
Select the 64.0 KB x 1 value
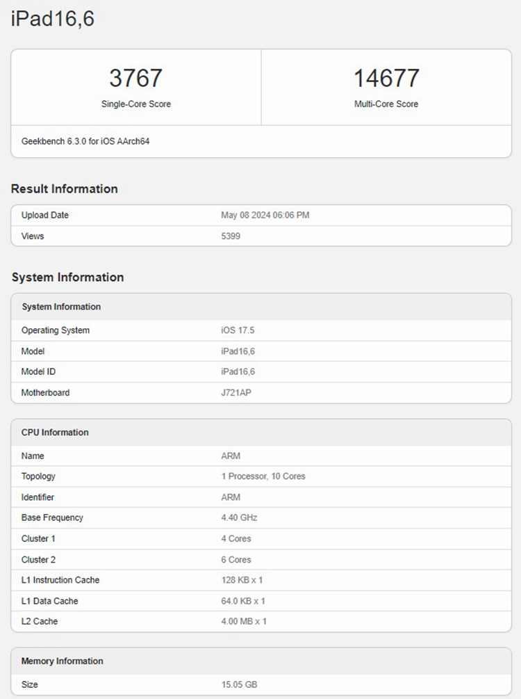[243, 601]
